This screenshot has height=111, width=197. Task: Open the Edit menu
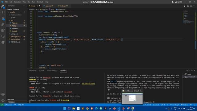(x=11, y=2)
